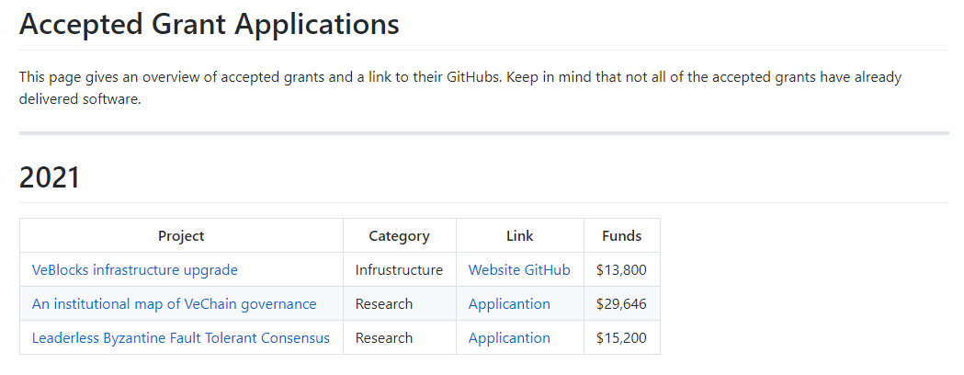Select Research cell in VeChain governance row
The height and width of the screenshot is (375, 964).
point(383,303)
